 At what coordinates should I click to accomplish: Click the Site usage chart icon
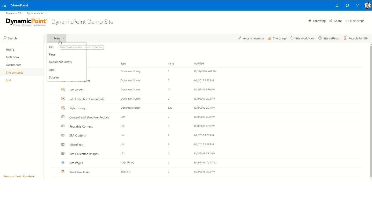(269, 38)
